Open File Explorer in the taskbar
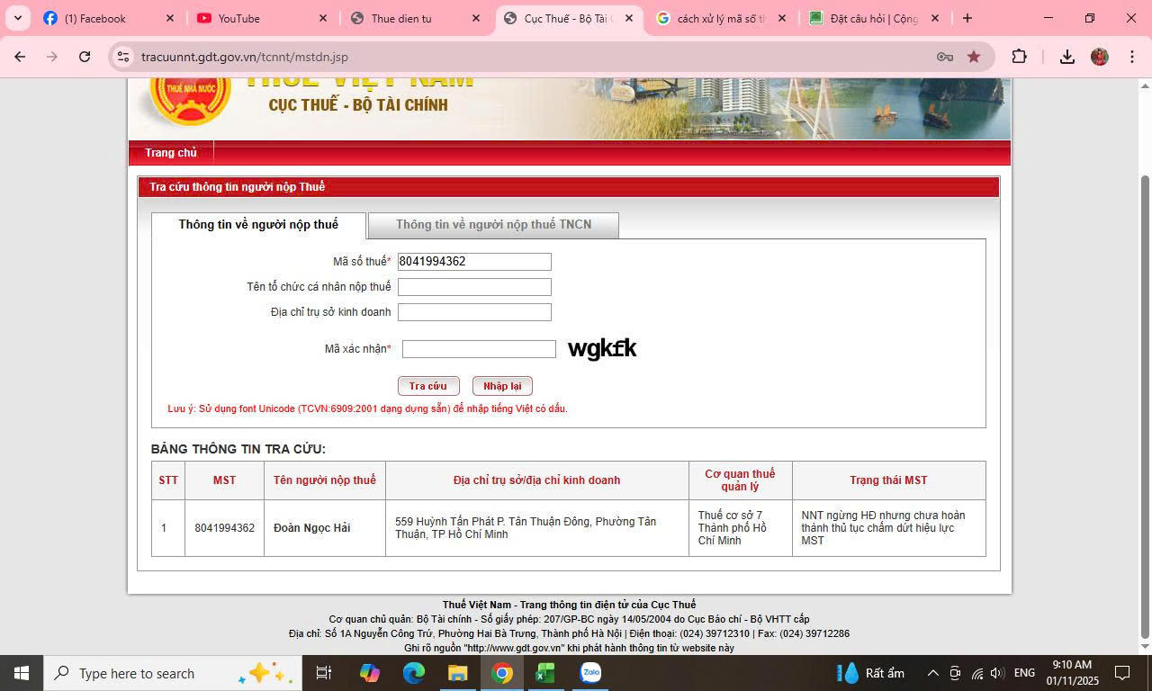1152x691 pixels. (458, 673)
